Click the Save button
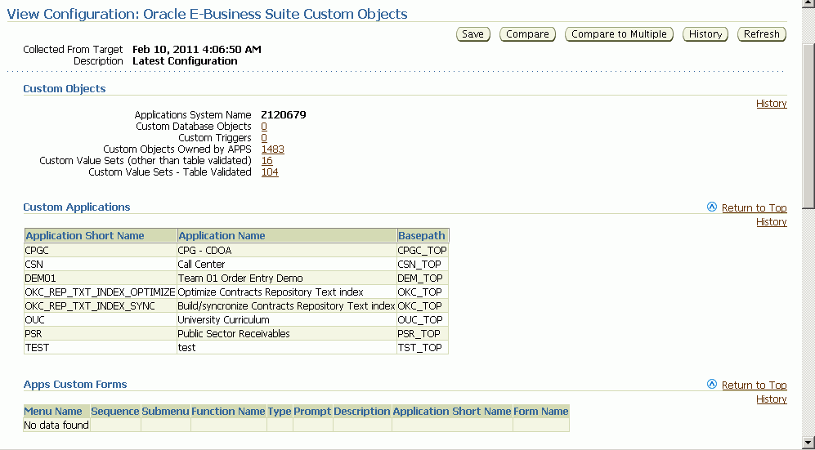815x450 pixels. click(473, 34)
